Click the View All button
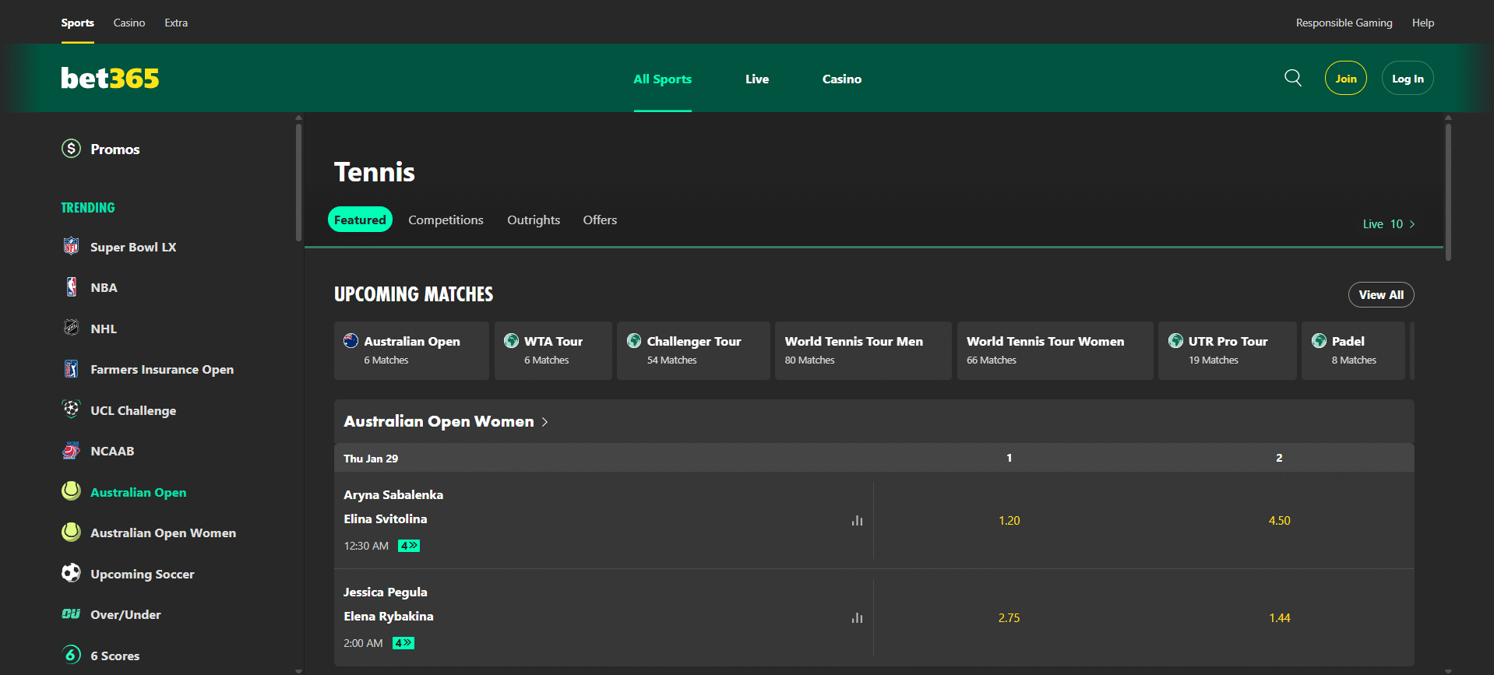The height and width of the screenshot is (675, 1494). click(x=1381, y=294)
